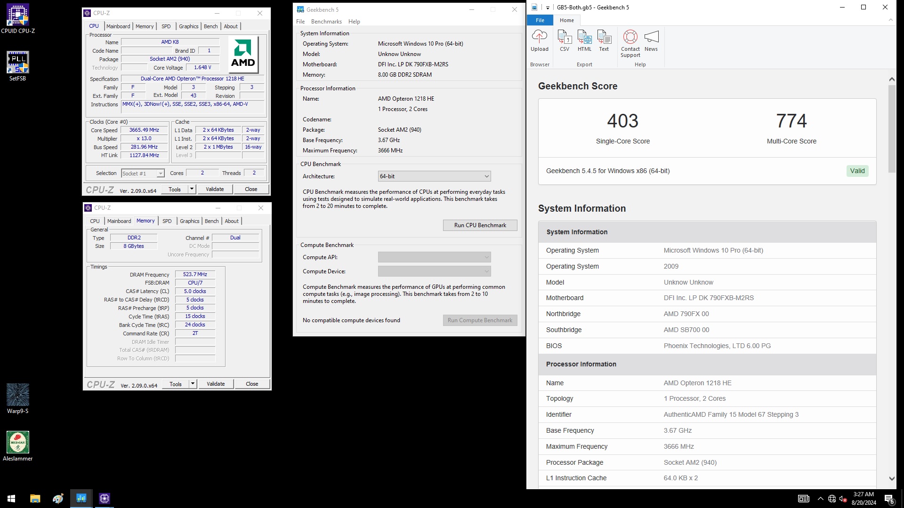Click the AMD logo in CPU-Z
904x508 pixels.
[x=243, y=55]
